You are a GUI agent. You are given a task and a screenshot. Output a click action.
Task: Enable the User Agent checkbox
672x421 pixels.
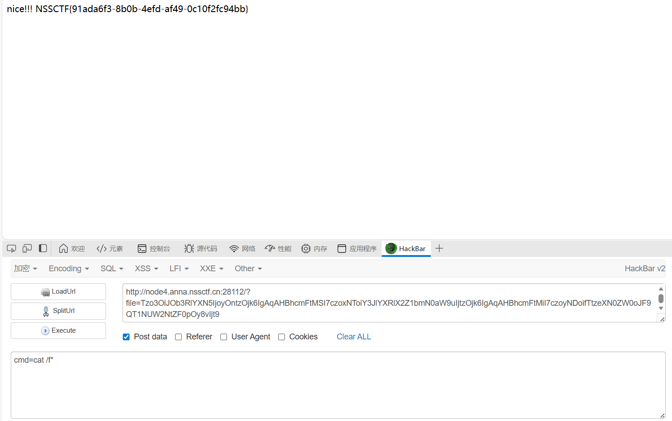[224, 337]
